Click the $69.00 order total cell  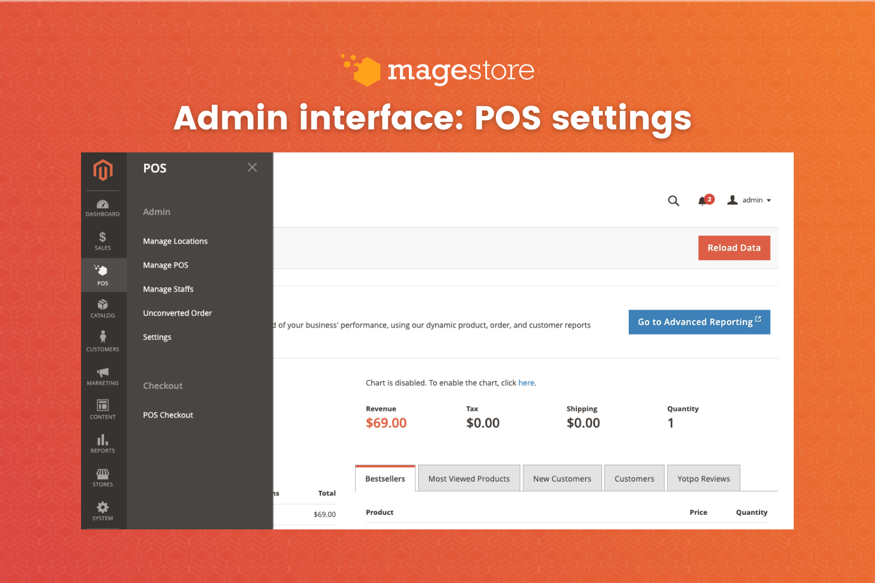324,514
